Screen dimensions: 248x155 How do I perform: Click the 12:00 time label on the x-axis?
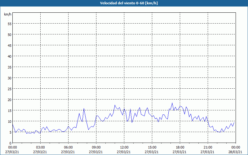[x=124, y=148]
